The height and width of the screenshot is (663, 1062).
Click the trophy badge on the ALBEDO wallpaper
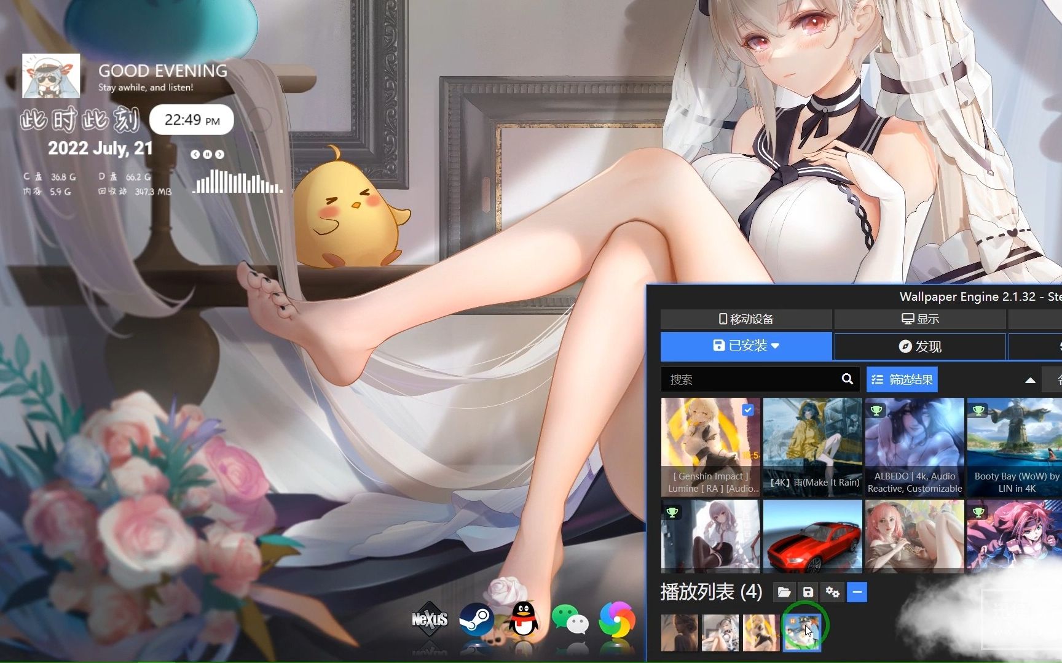(876, 409)
